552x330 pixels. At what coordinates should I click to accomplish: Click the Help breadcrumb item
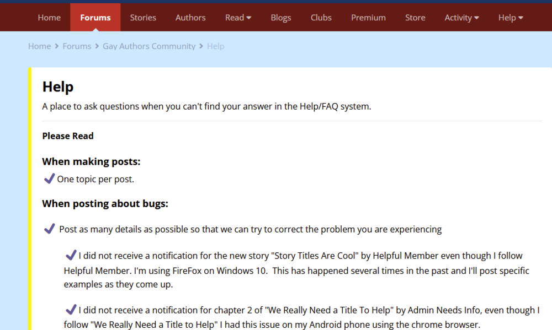click(215, 46)
